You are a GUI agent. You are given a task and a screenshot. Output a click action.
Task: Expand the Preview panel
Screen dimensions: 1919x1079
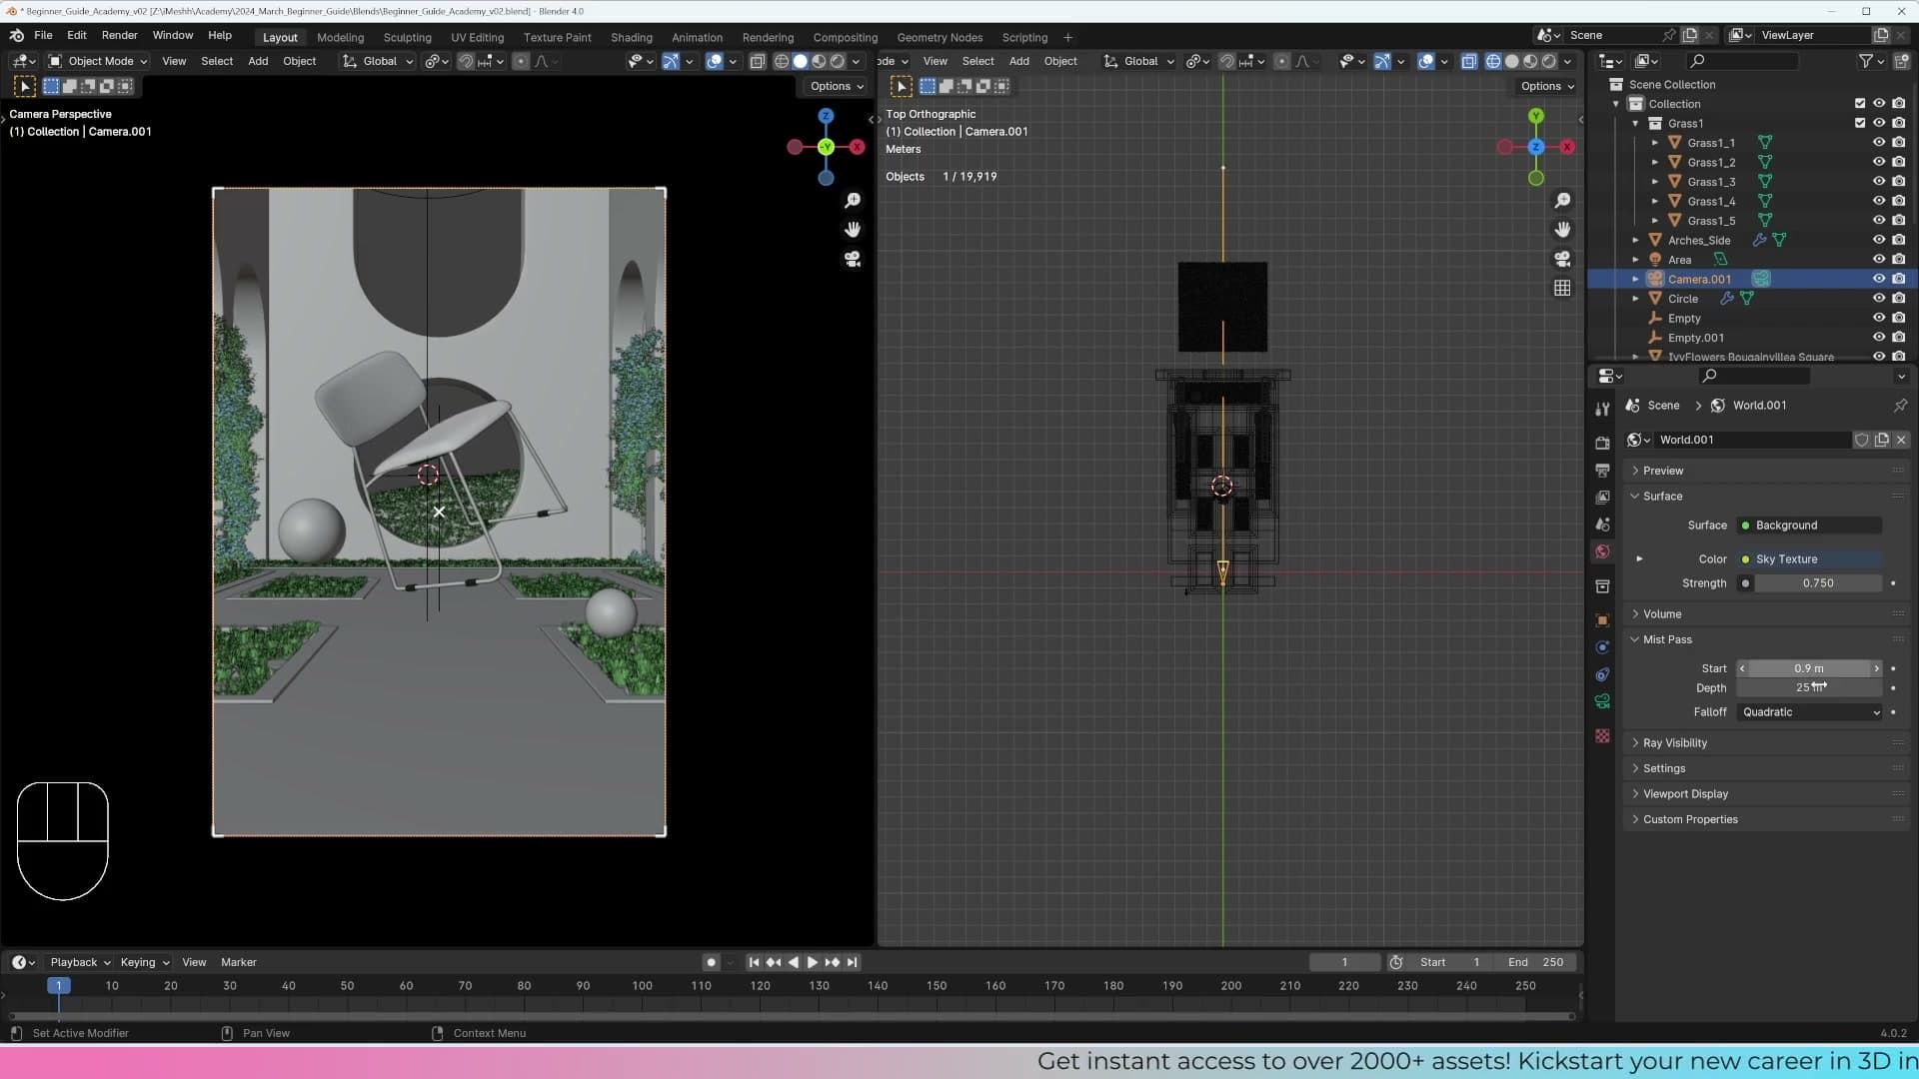click(1663, 471)
